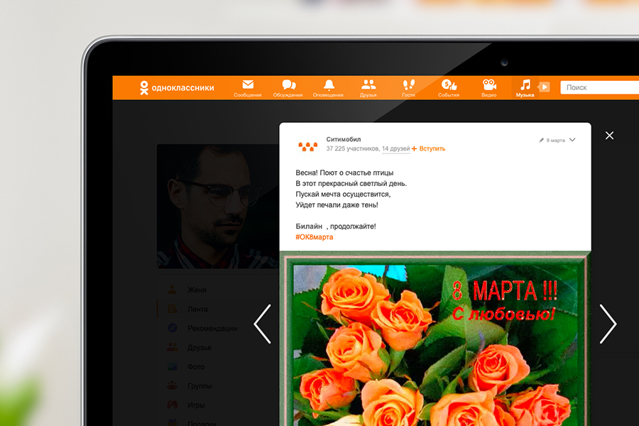Click the line "Уйдет печали даже тень!"
Screen dimensions: 639x426
pos(337,205)
